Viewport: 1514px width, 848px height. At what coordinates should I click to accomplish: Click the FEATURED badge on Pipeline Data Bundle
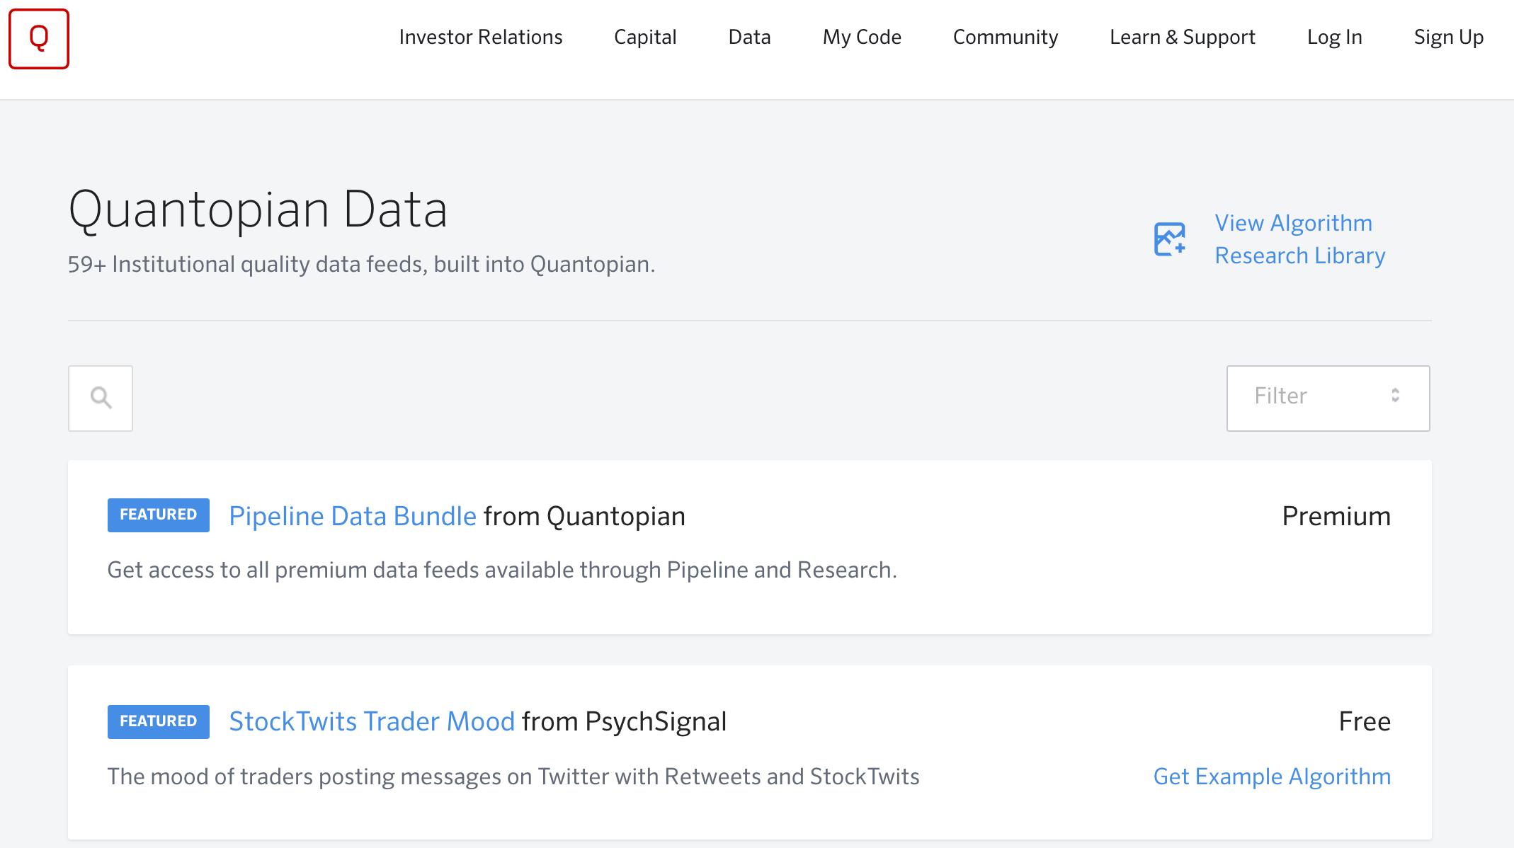tap(159, 515)
